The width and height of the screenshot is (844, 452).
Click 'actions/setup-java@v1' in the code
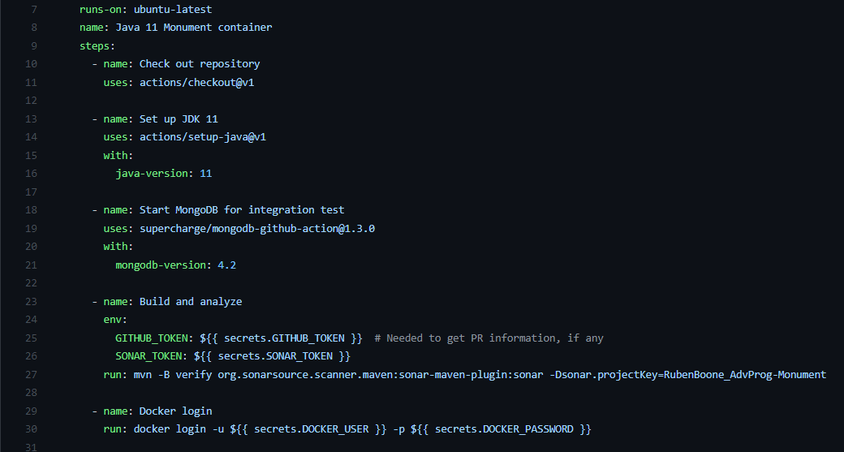click(203, 137)
